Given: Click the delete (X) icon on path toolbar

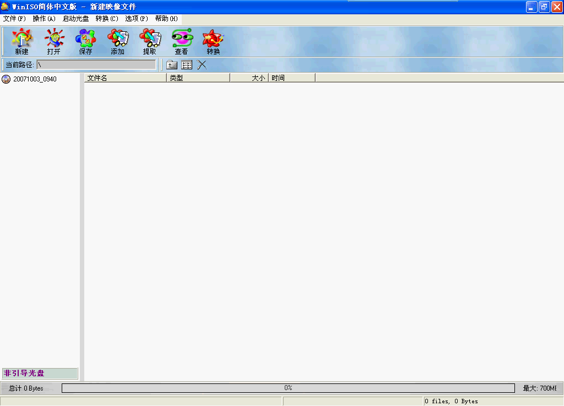Looking at the screenshot, I should [x=202, y=64].
